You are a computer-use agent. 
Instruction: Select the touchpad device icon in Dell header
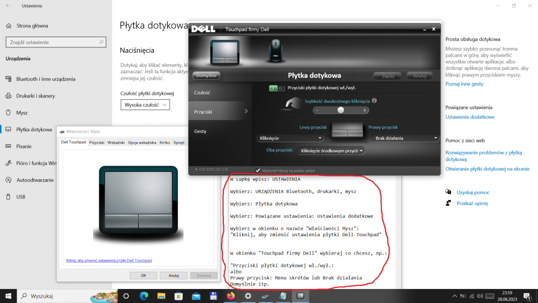pyautogui.click(x=224, y=52)
